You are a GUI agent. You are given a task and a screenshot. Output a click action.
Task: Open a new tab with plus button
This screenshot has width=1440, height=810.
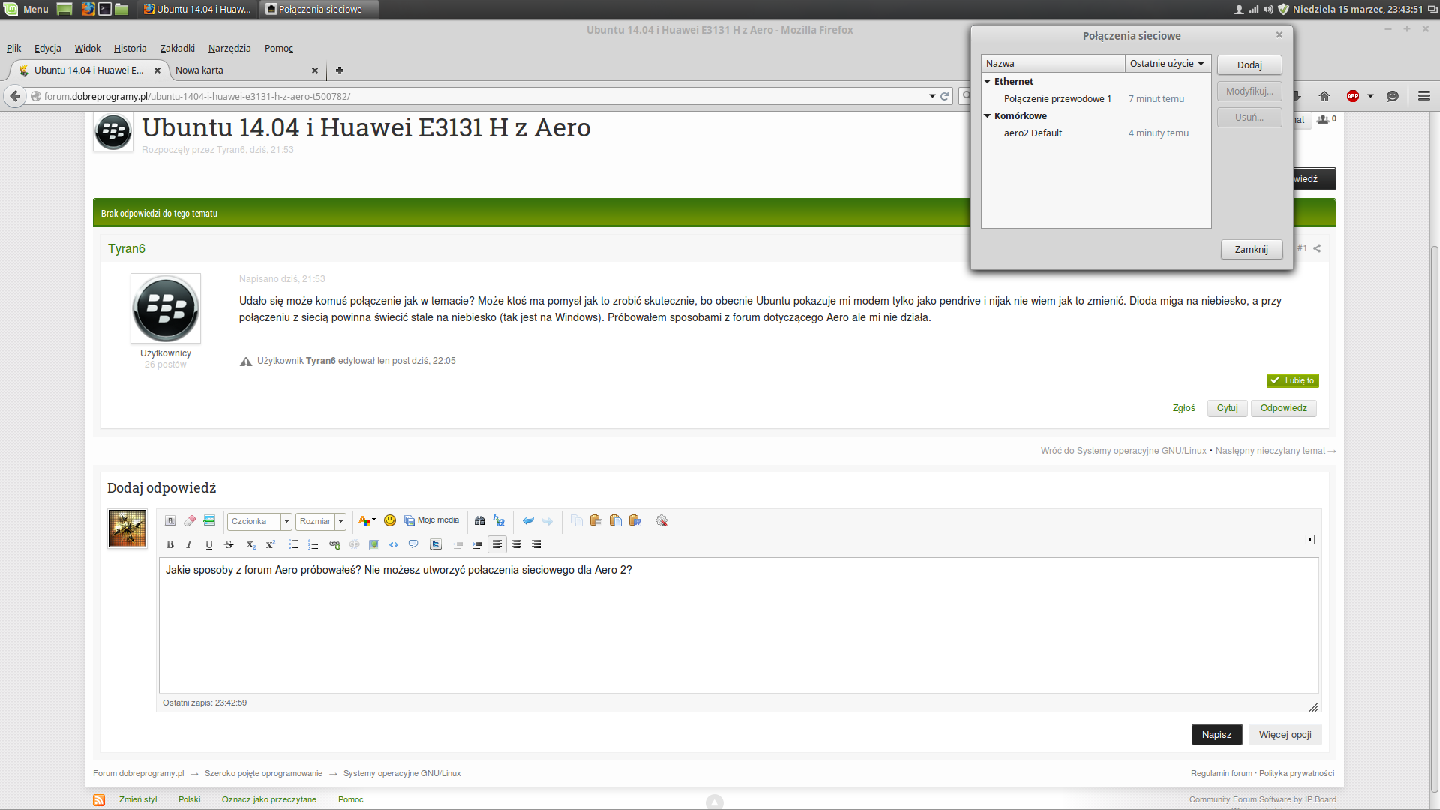[x=340, y=70]
